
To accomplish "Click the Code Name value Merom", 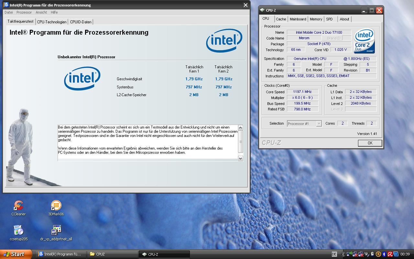I will [304, 38].
